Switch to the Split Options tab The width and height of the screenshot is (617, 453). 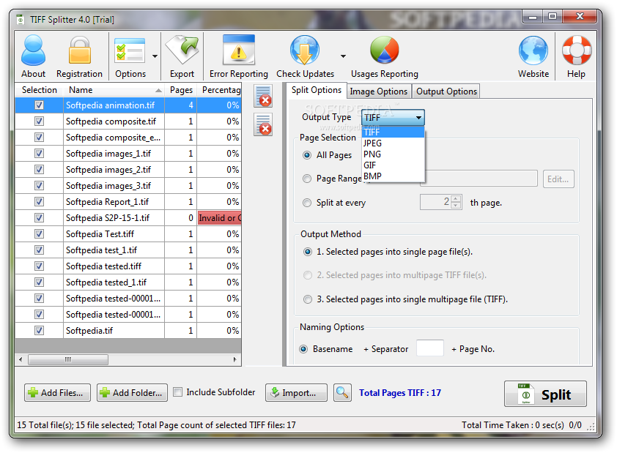pyautogui.click(x=317, y=90)
